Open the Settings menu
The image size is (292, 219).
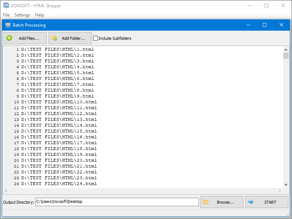click(22, 15)
